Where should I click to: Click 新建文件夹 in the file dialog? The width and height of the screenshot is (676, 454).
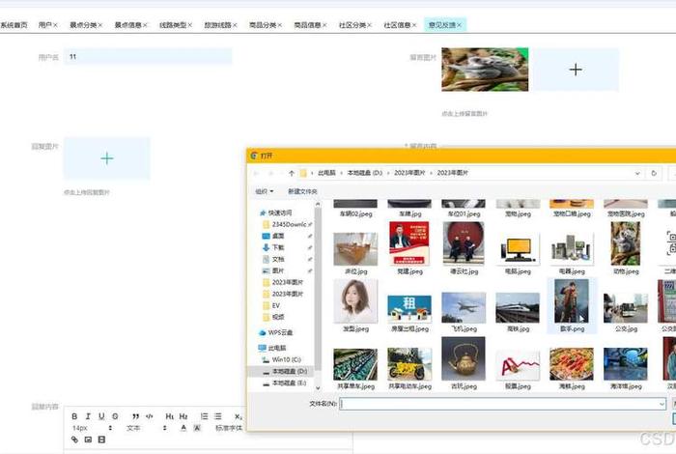point(302,191)
